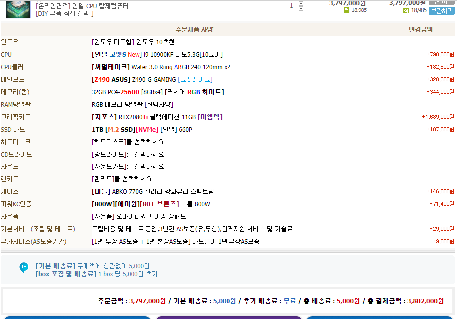Select the SSD 하드 row label

point(13,129)
